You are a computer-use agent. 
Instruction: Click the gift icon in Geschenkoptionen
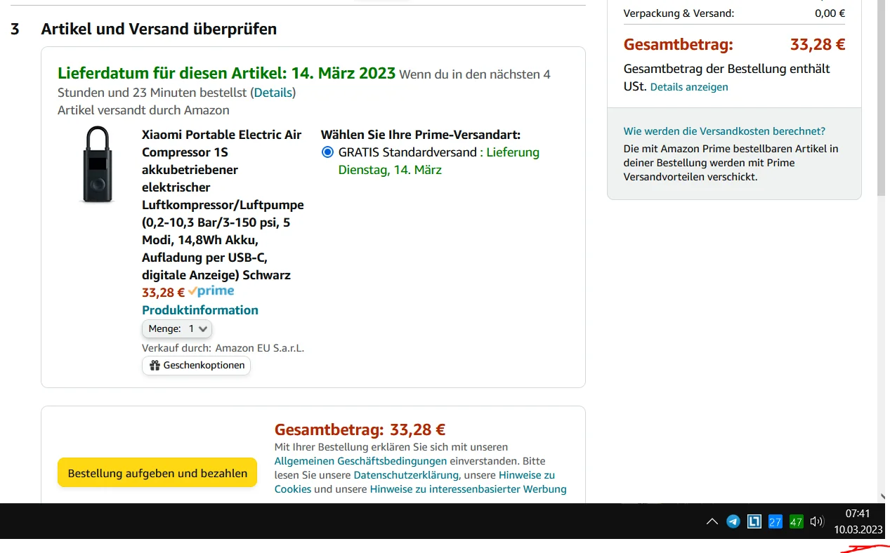155,366
